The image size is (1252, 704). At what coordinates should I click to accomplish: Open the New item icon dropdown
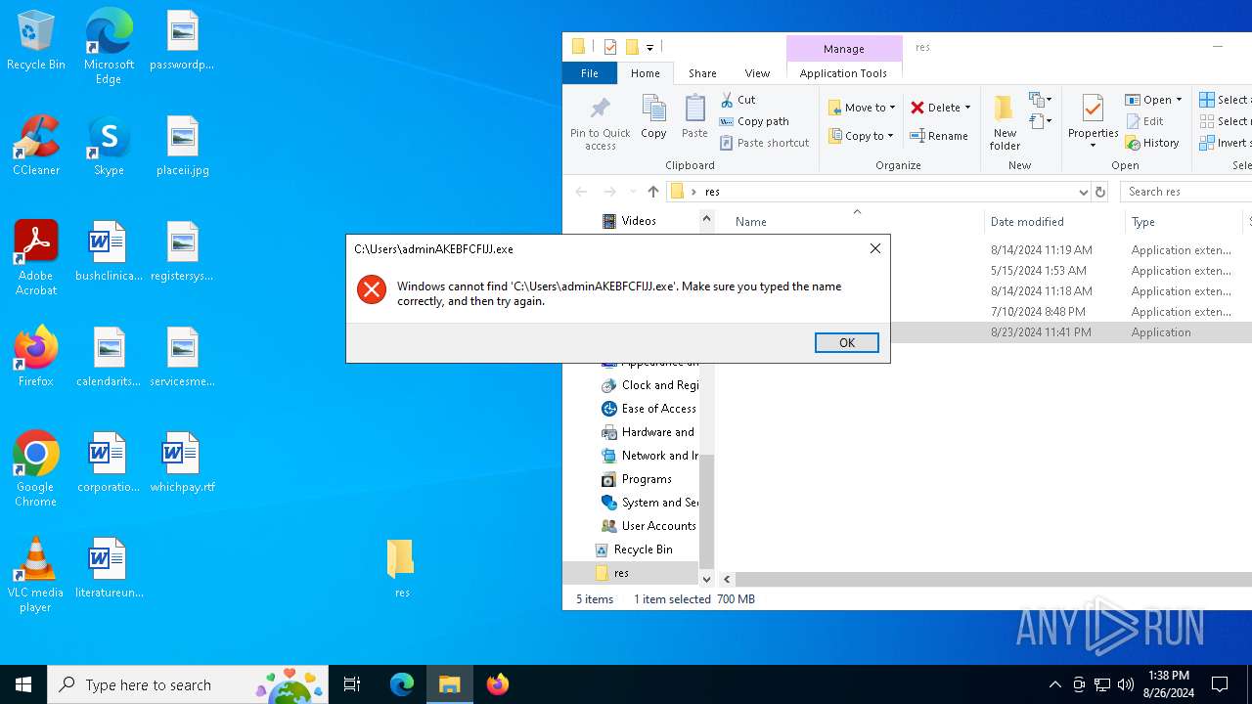click(x=1040, y=100)
